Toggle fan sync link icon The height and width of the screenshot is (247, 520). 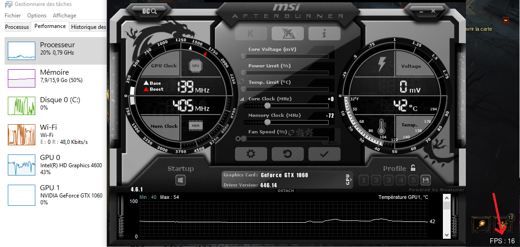pyautogui.click(x=291, y=132)
